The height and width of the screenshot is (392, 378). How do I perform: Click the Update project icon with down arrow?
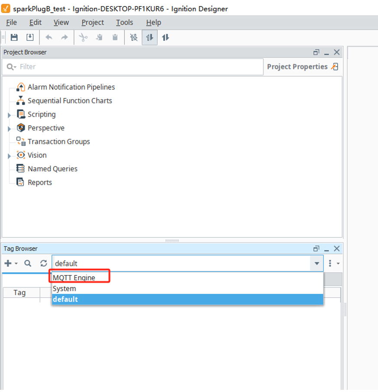click(x=30, y=37)
